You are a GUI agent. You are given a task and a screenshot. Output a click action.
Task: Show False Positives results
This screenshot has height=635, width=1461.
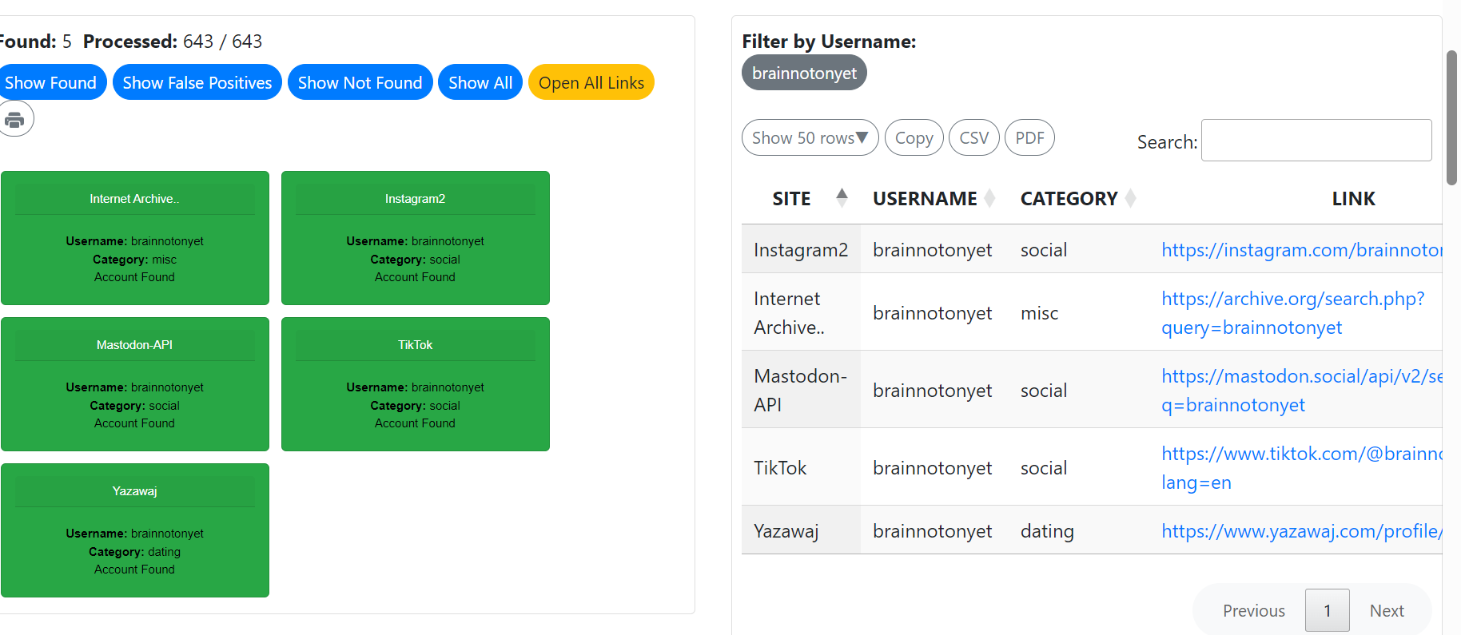[x=197, y=82]
